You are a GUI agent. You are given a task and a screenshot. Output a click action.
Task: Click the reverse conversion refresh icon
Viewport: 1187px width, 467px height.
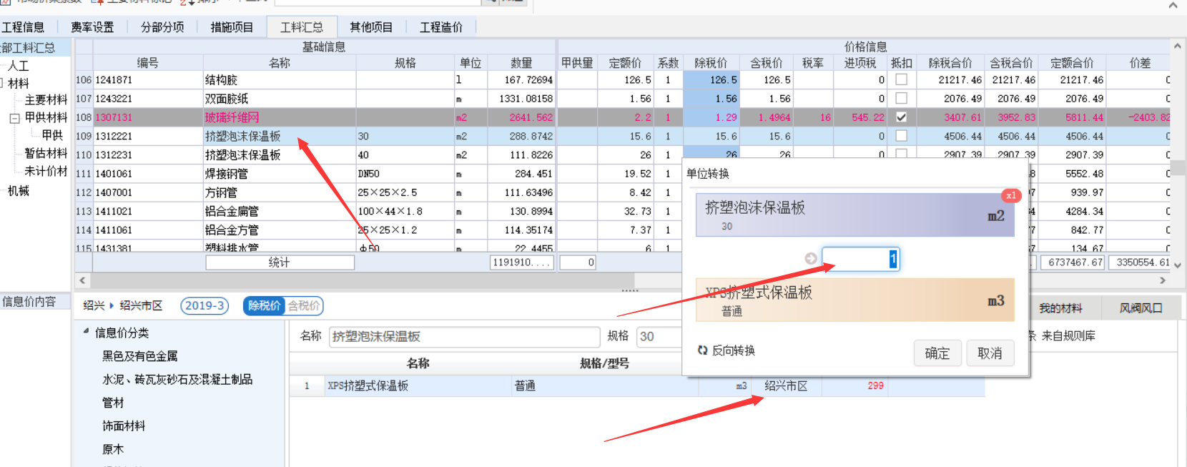click(702, 350)
